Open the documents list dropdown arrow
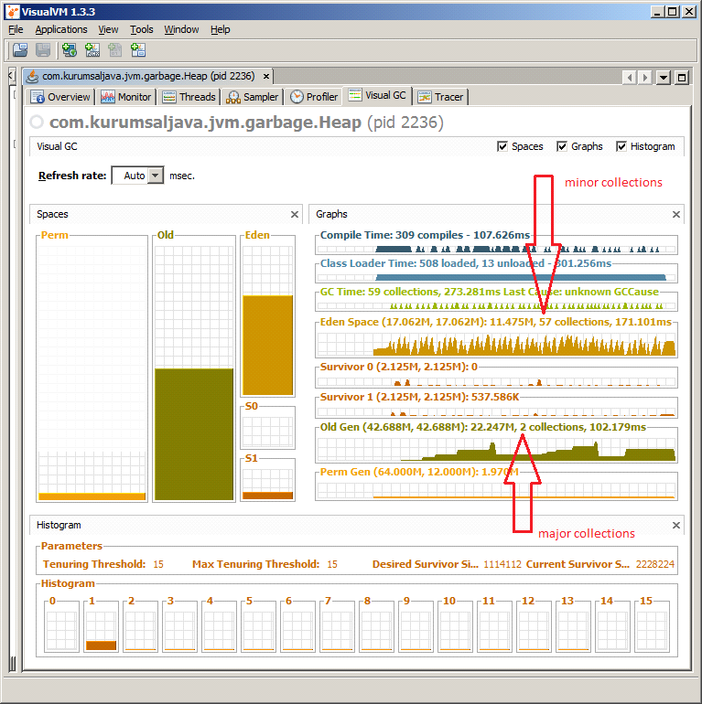The image size is (702, 704). (x=664, y=78)
